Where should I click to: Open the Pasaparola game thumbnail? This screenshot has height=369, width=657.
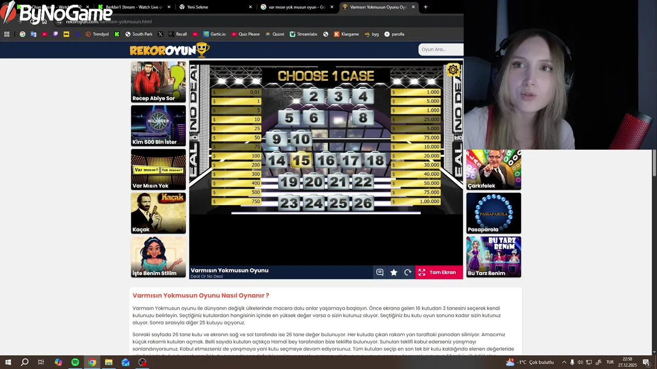tap(493, 213)
